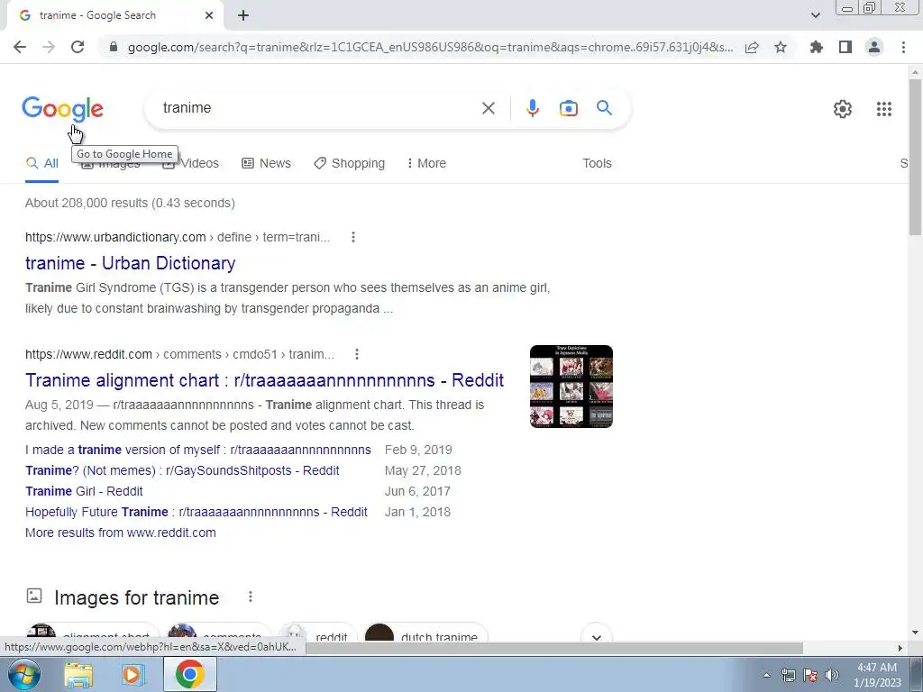Open the Chrome profile avatar
The width and height of the screenshot is (923, 692).
point(874,47)
